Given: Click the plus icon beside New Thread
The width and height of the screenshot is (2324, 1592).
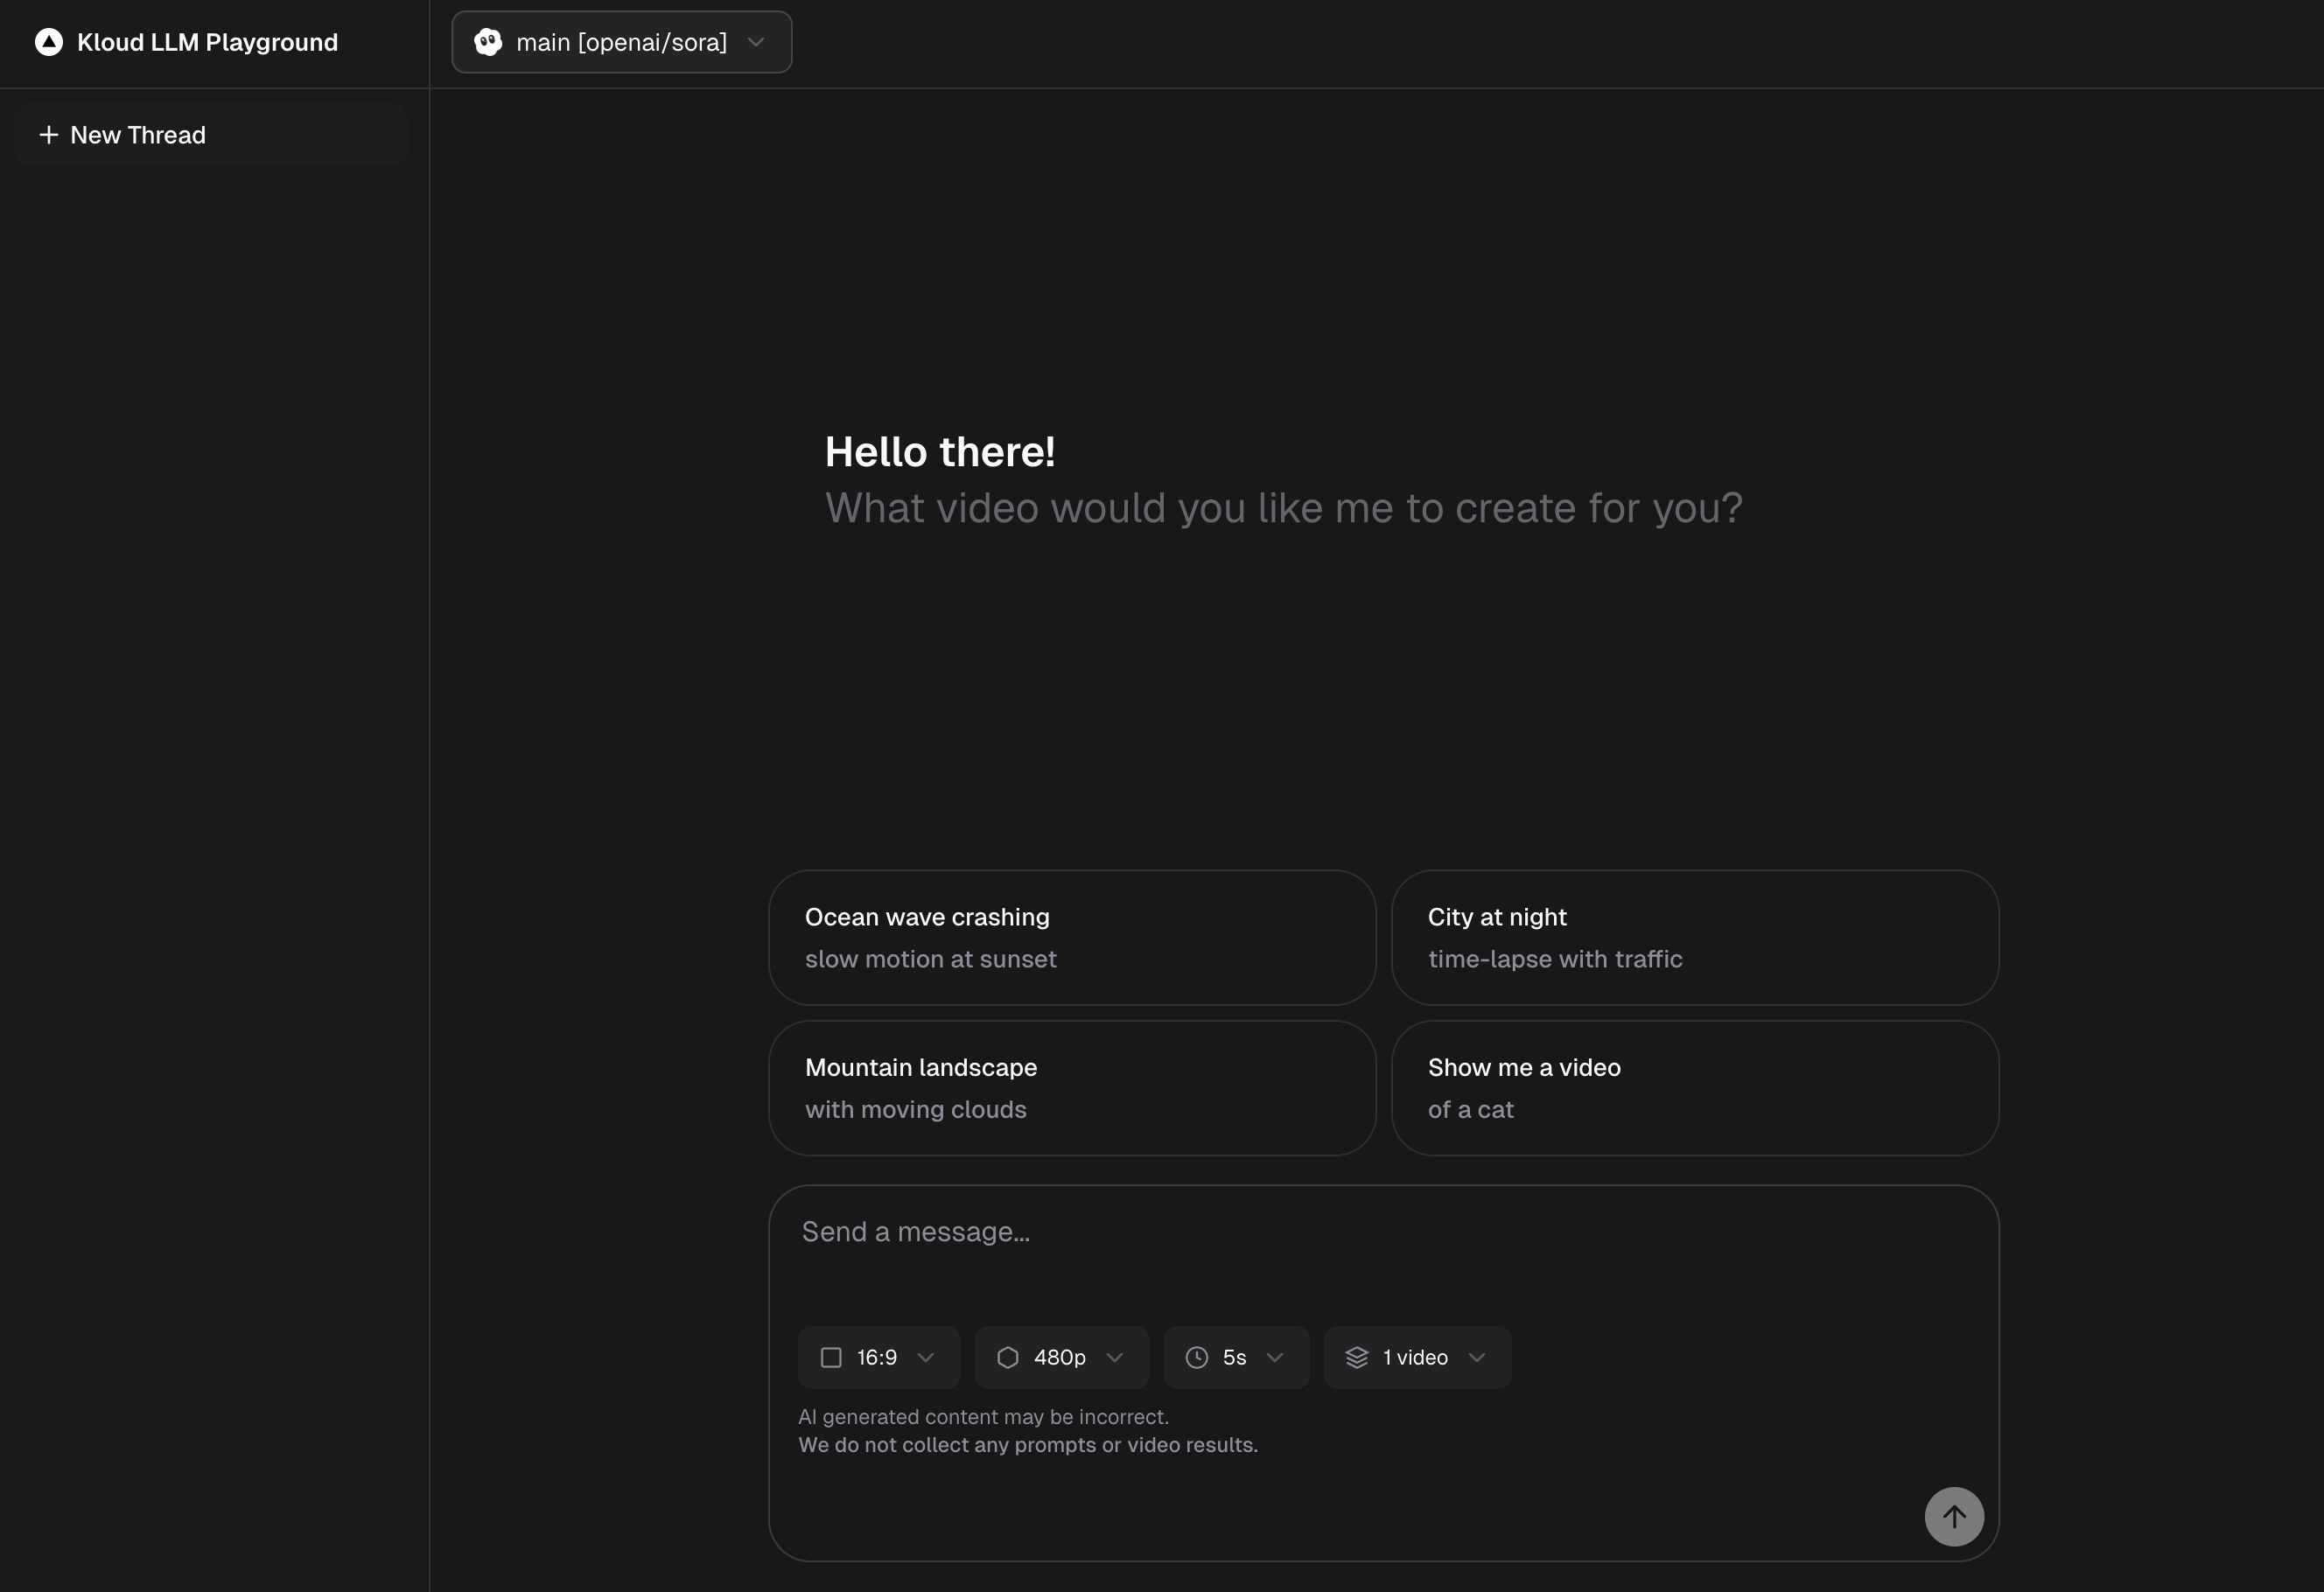Looking at the screenshot, I should pyautogui.click(x=48, y=135).
